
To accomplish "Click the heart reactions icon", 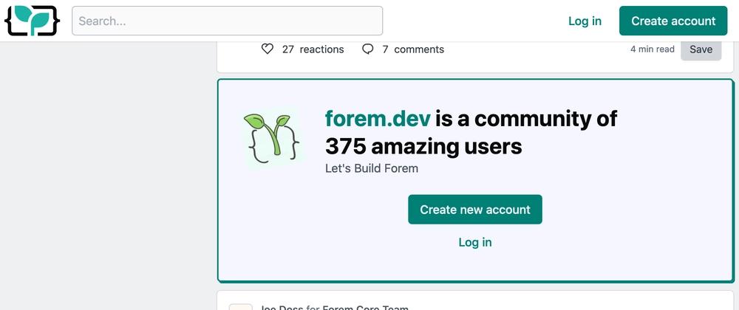I will (268, 49).
